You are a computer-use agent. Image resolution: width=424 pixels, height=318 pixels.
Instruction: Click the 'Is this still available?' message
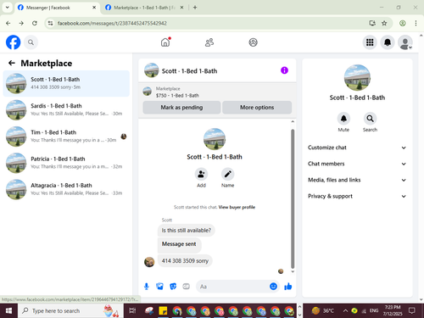[x=187, y=231]
